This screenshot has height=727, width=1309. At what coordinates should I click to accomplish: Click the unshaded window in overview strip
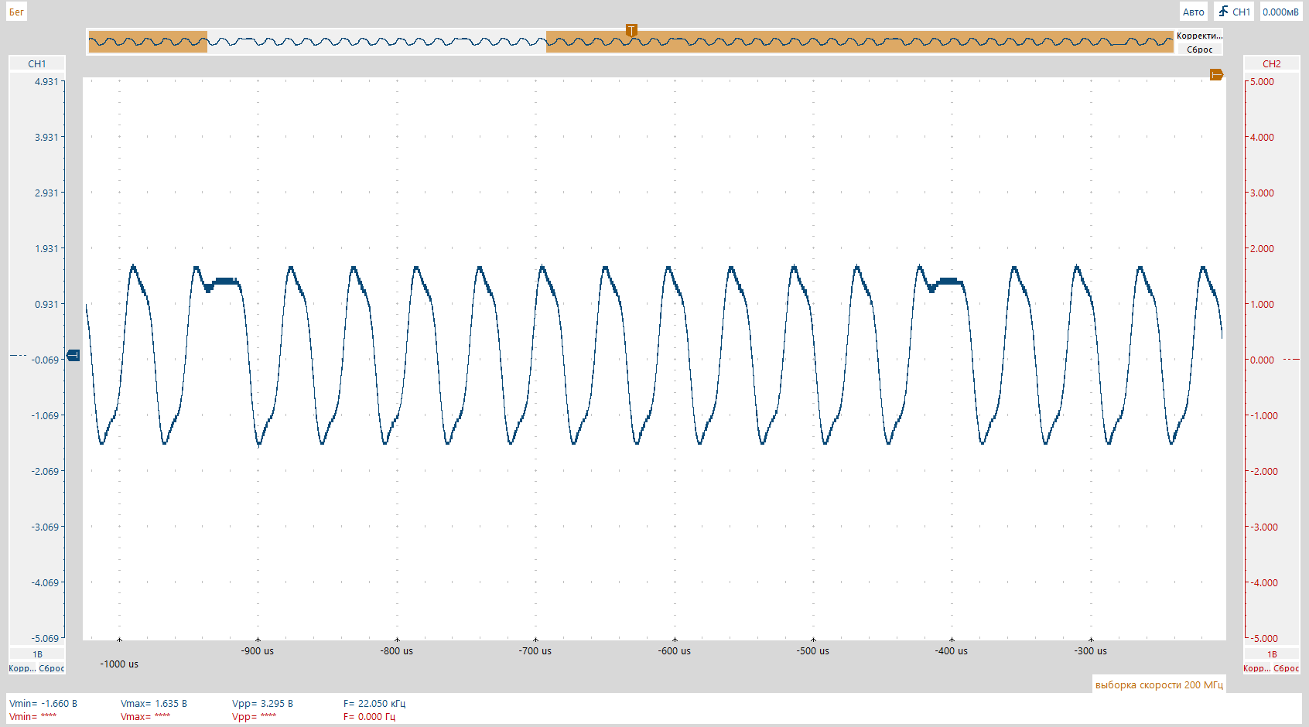coord(377,42)
